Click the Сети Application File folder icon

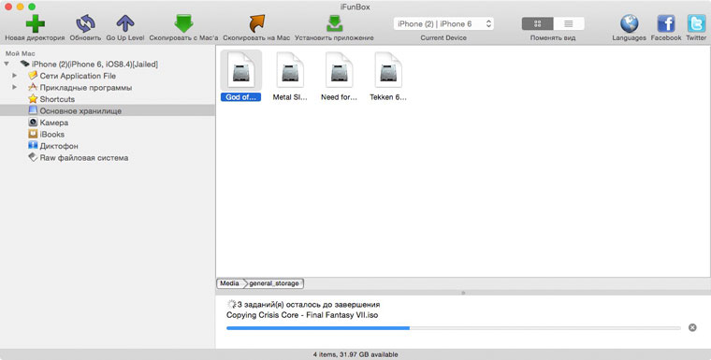[33, 75]
